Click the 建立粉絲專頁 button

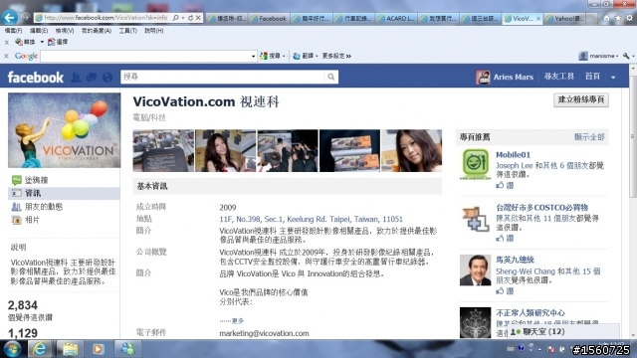coord(581,99)
